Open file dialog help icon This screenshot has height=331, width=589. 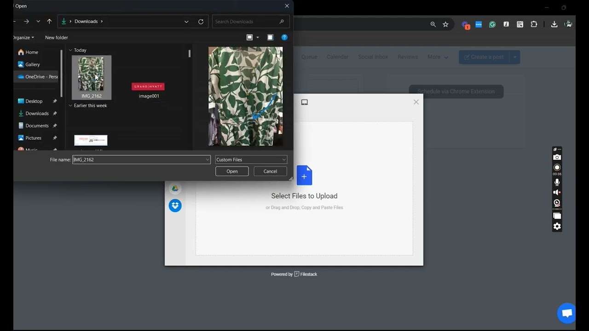point(284,38)
